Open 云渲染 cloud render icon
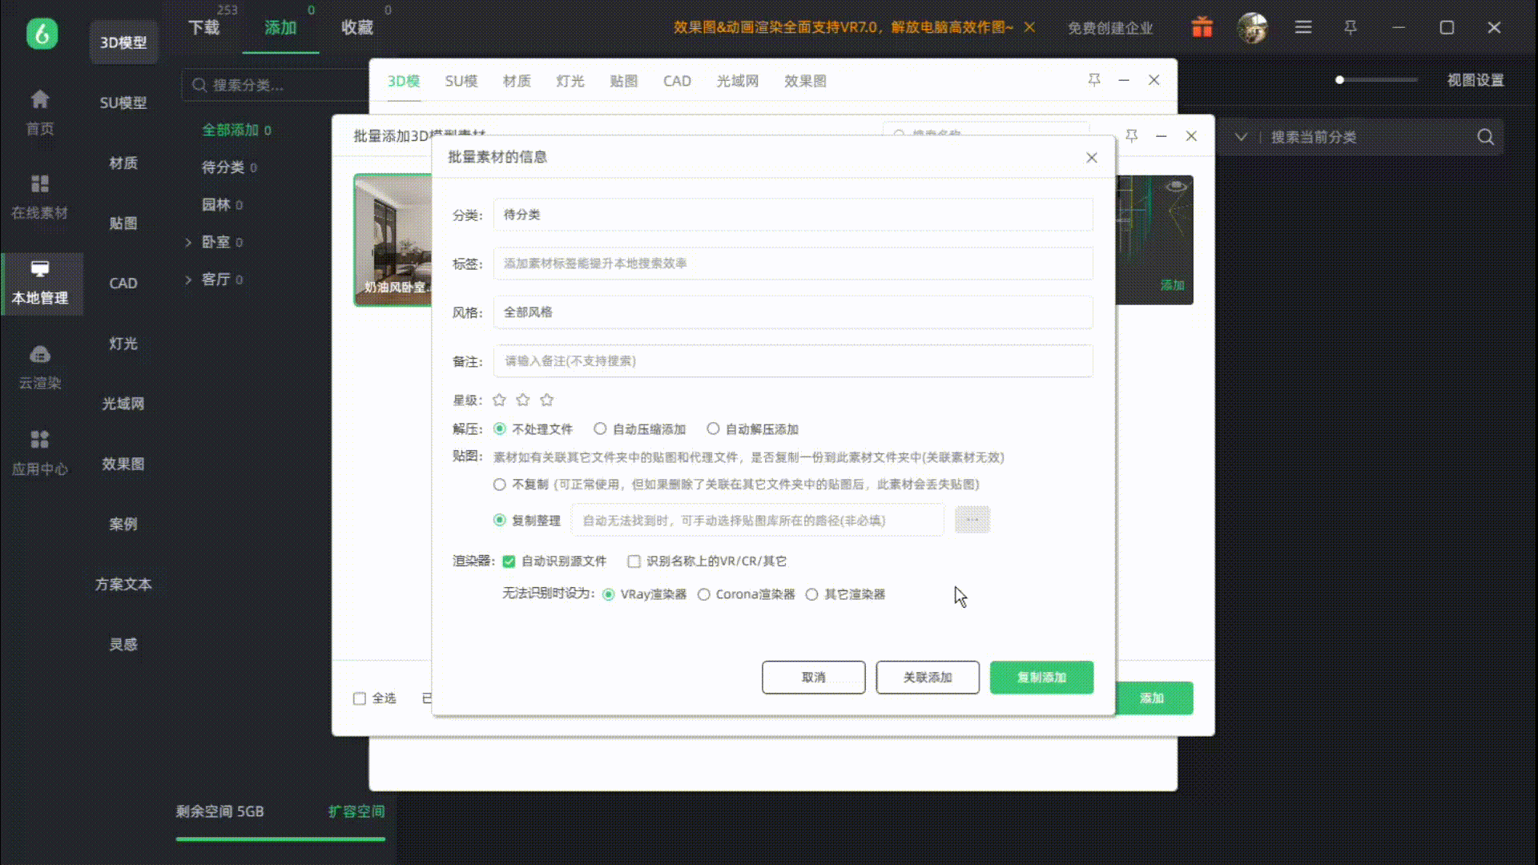This screenshot has width=1538, height=865. tap(40, 354)
